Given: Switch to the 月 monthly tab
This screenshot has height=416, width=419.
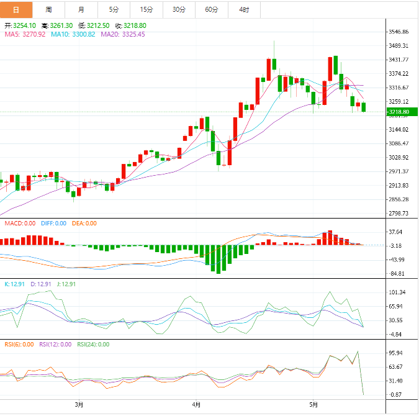Looking at the screenshot, I should [82, 9].
